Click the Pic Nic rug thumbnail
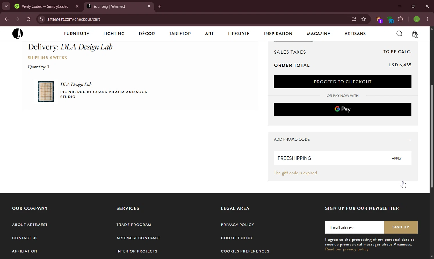 46,91
